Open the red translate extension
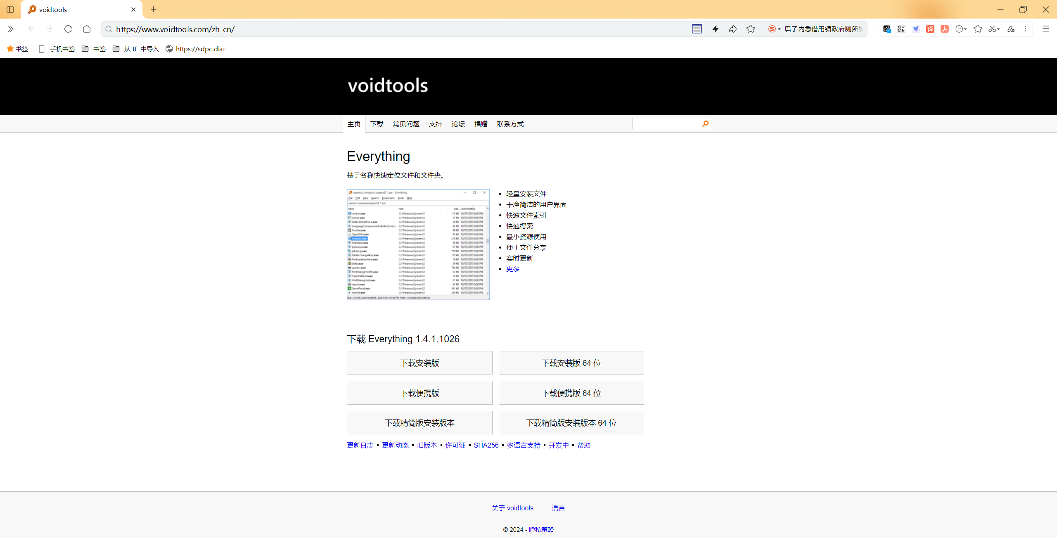Screen dimensions: 1057x538 coord(930,29)
